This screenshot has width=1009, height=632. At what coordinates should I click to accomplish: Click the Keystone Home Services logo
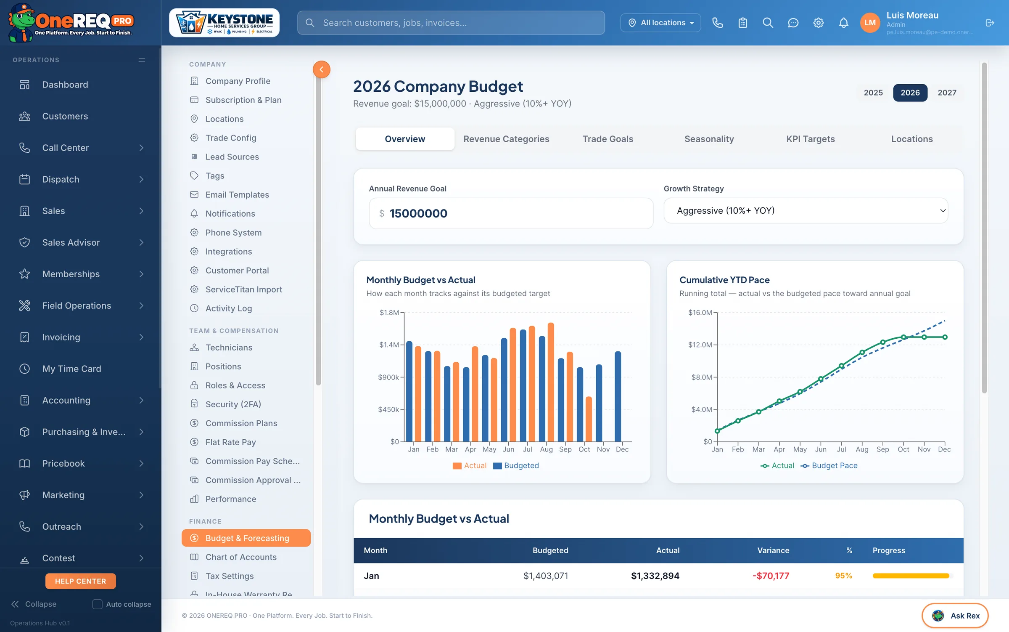coord(224,23)
